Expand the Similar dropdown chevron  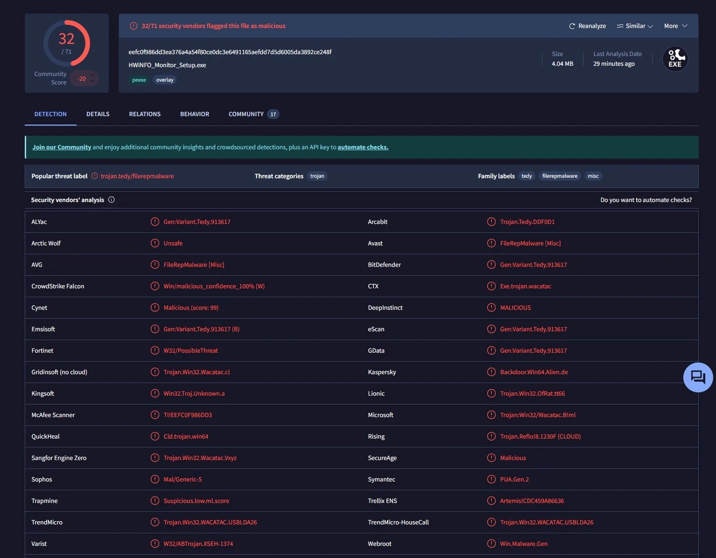pyautogui.click(x=650, y=26)
